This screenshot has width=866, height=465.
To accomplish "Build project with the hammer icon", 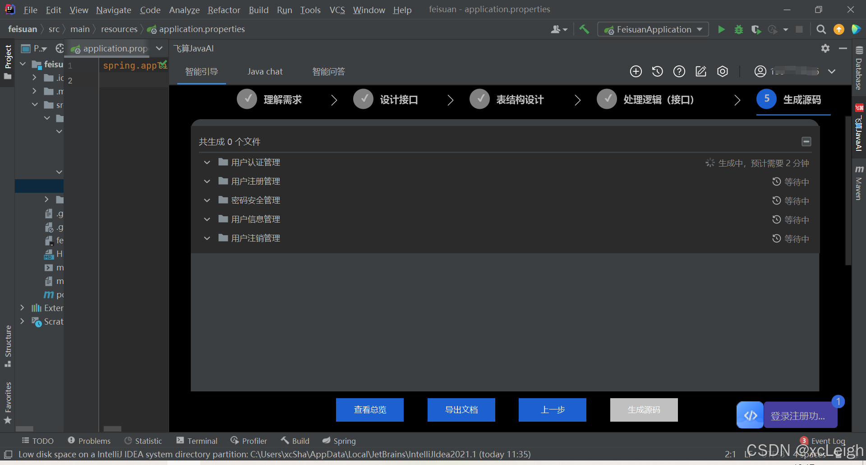I will tap(584, 29).
